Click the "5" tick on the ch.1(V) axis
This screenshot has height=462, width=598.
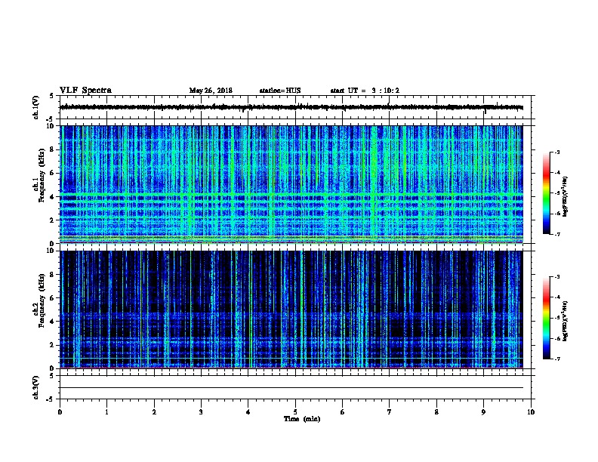pos(52,96)
